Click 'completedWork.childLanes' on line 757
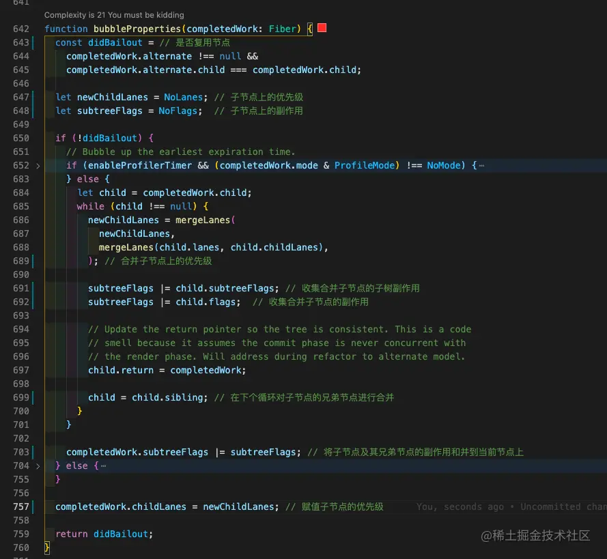 pos(121,506)
